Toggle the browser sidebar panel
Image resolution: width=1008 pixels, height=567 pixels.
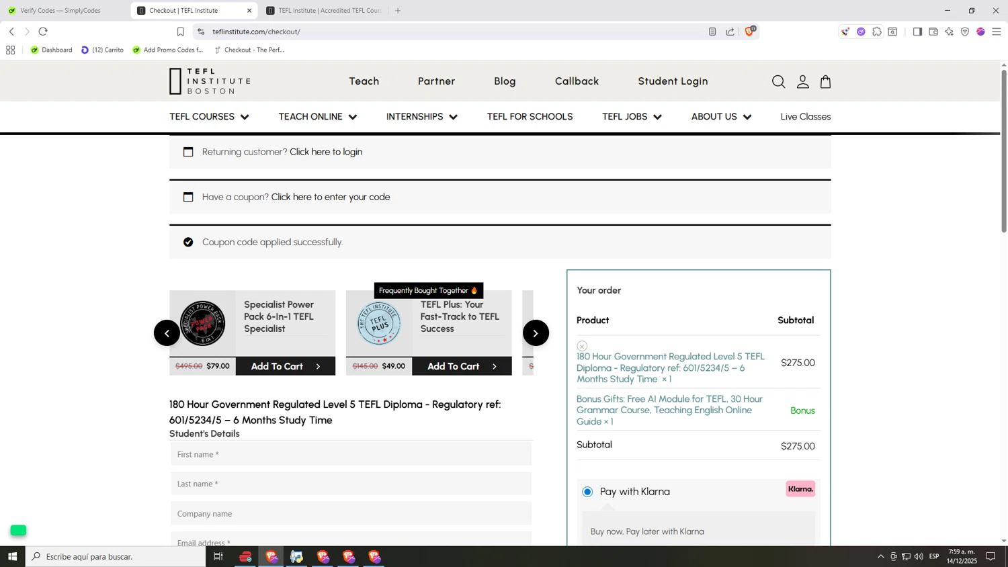[917, 32]
